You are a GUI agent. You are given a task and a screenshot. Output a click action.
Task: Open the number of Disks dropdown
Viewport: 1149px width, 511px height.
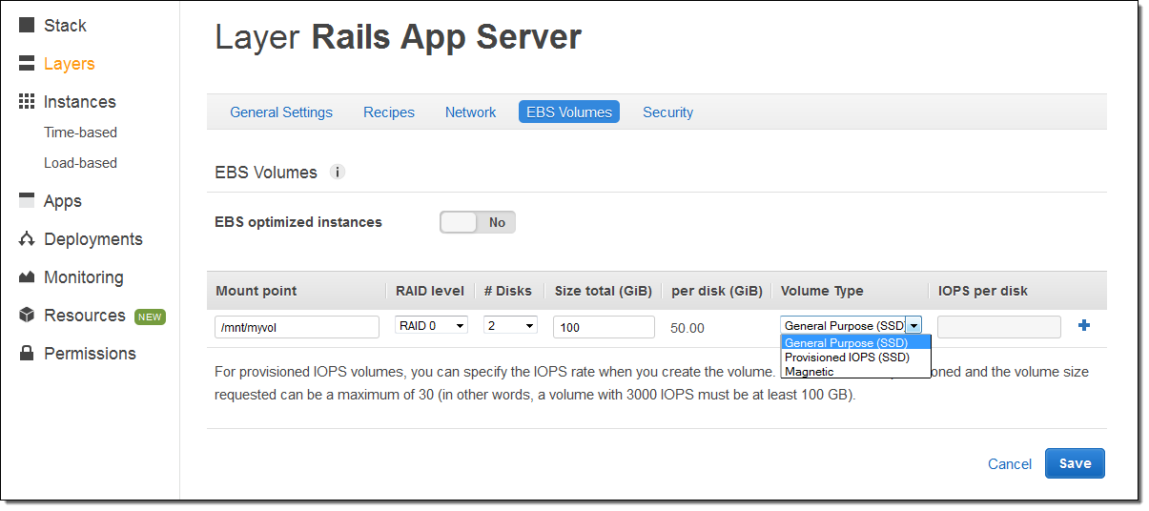pos(510,326)
